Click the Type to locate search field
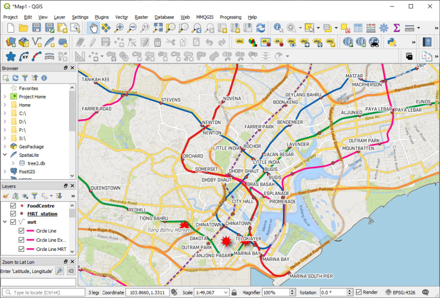This screenshot has width=440, height=298. click(44, 292)
